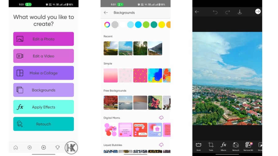278x156 pixels.
Task: Open the Retouch option
Action: coord(43,124)
